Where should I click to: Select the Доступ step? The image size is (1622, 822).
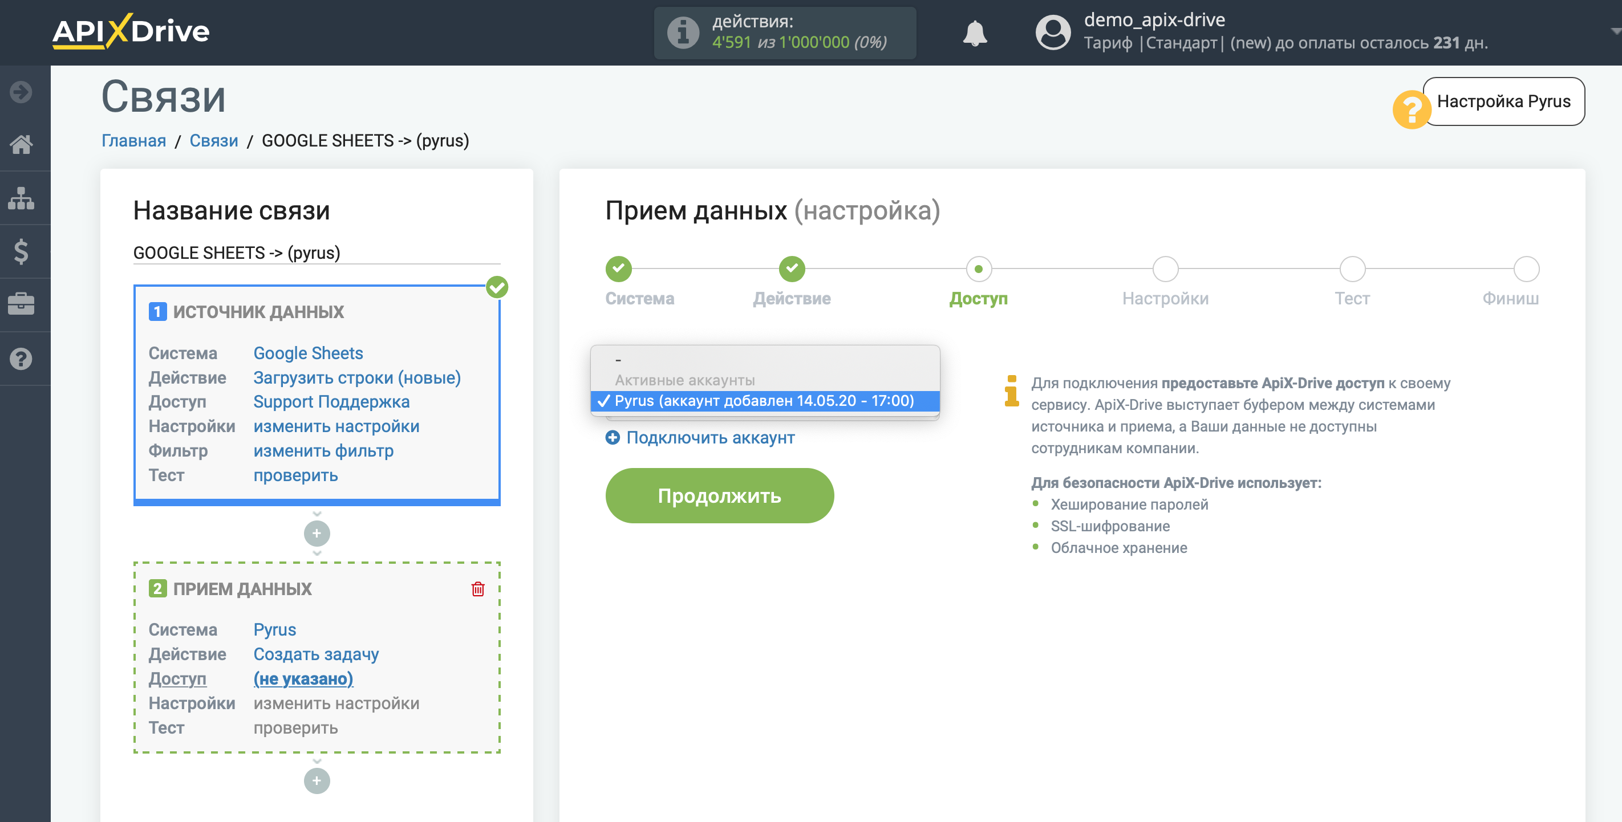click(979, 270)
